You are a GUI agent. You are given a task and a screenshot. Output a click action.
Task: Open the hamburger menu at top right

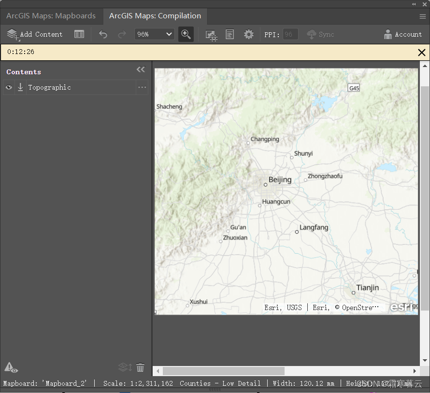(424, 16)
